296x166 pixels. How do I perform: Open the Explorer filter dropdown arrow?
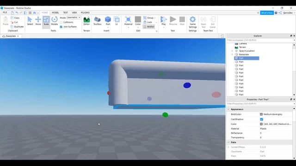tap(294, 40)
